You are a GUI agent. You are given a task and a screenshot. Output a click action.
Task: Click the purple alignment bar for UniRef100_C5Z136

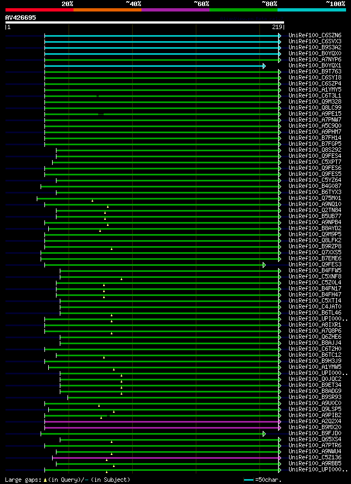click(165, 458)
